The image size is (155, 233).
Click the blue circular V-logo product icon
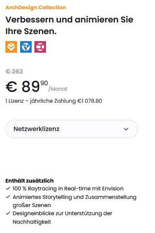(26, 47)
